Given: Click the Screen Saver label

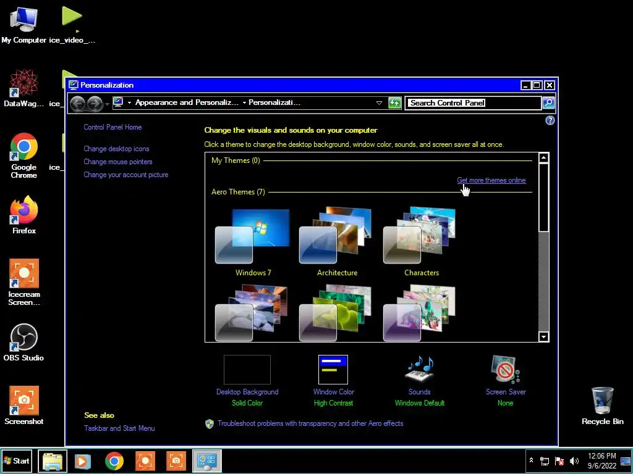Looking at the screenshot, I should (506, 392).
